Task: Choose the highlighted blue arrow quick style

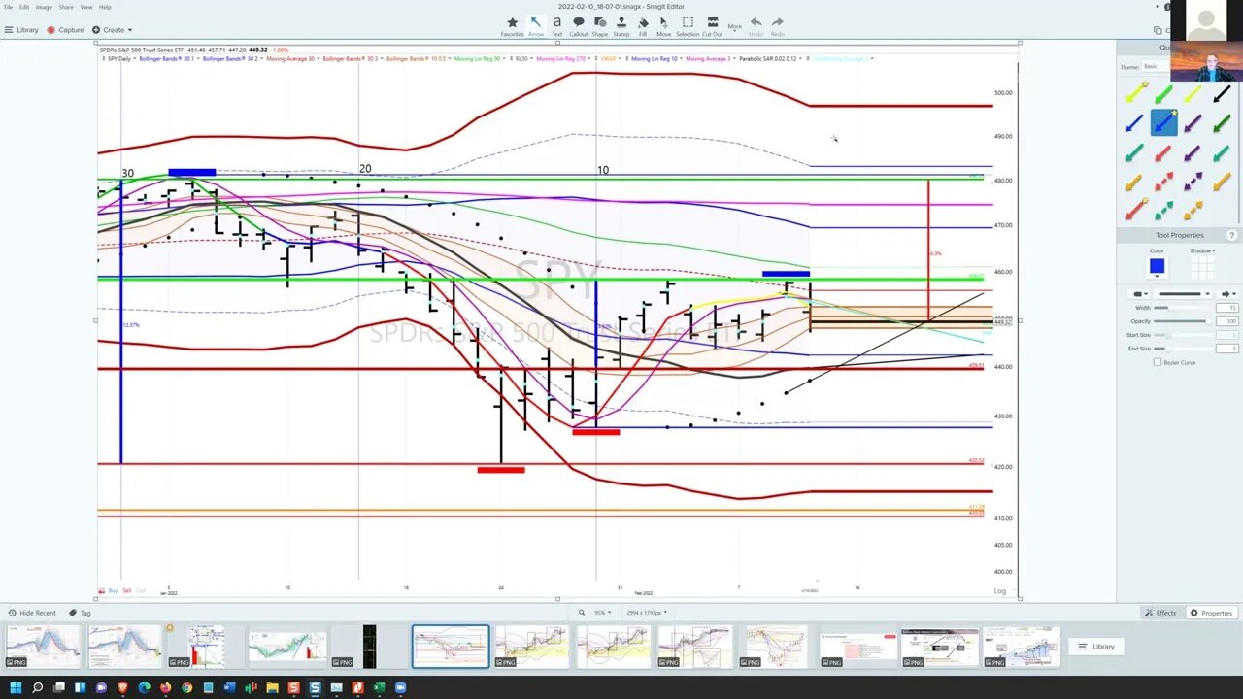Action: [1163, 123]
